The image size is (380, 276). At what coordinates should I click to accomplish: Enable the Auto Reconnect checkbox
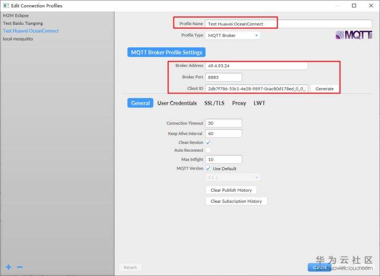tap(208, 150)
